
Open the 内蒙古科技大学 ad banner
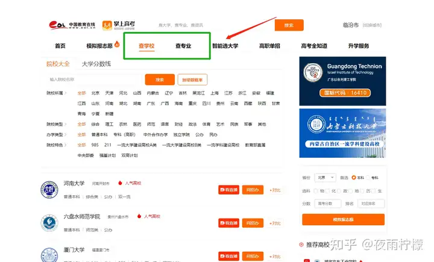pos(342,133)
